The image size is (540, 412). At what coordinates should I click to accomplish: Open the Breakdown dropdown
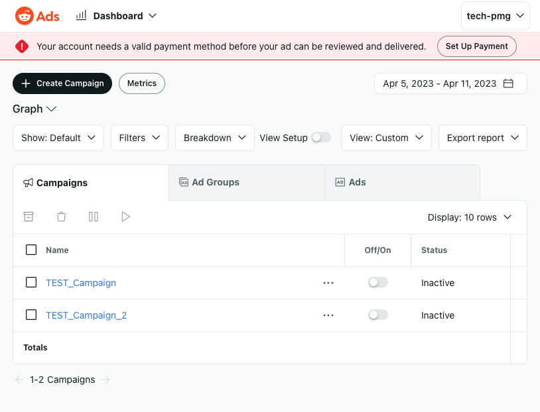pos(214,138)
